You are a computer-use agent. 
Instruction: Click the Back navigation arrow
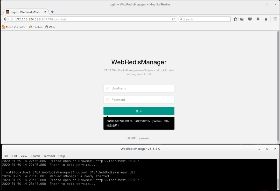[5, 19]
